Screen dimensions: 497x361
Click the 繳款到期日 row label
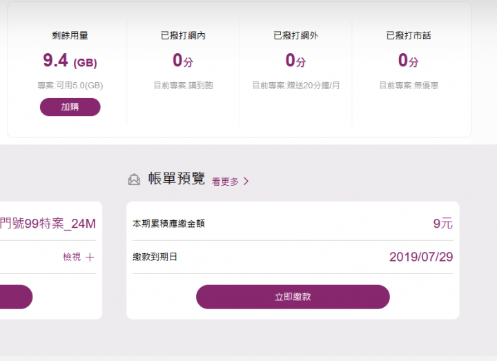pos(155,257)
